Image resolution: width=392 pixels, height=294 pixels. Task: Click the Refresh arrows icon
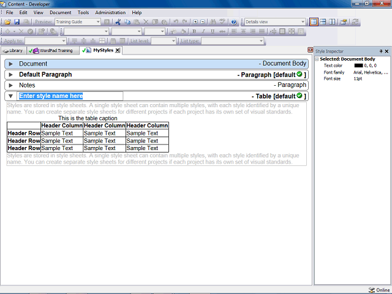pyautogui.click(x=355, y=22)
